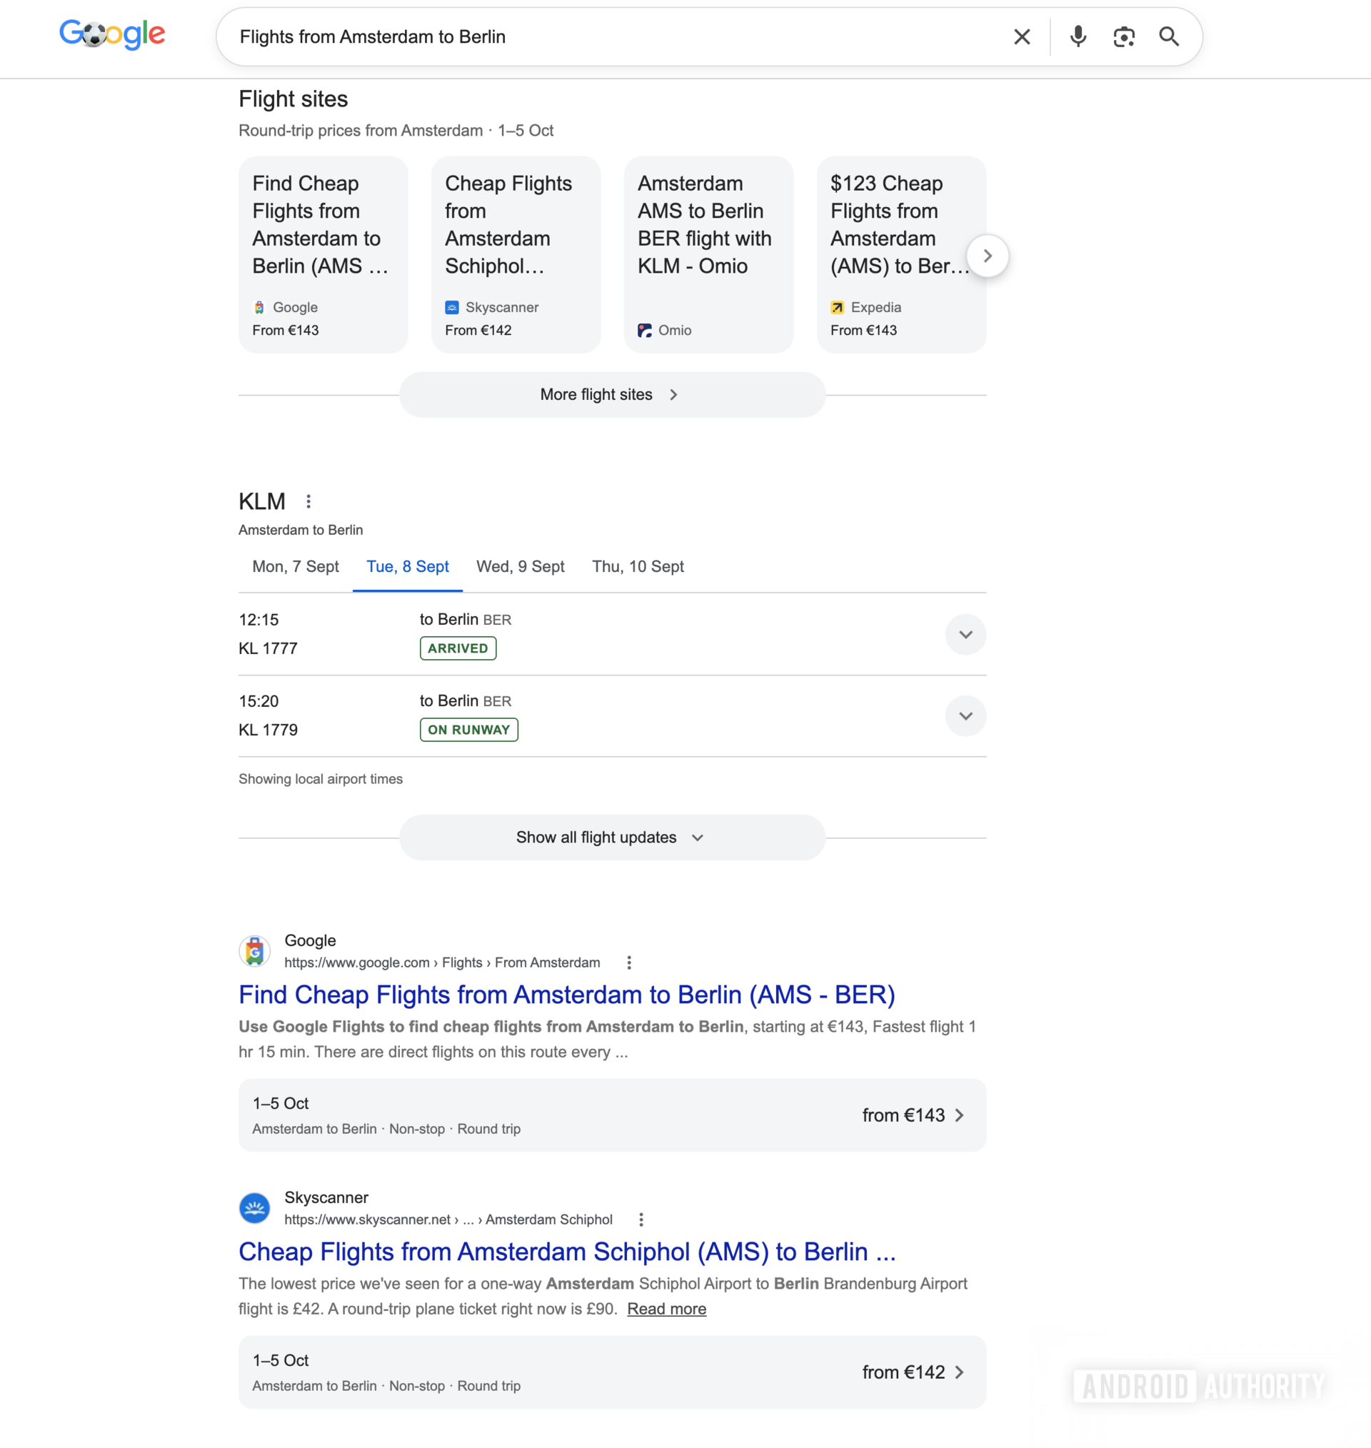Screen dimensions: 1371x1448
Task: Open the 'from €142' round trip row
Action: point(612,1372)
